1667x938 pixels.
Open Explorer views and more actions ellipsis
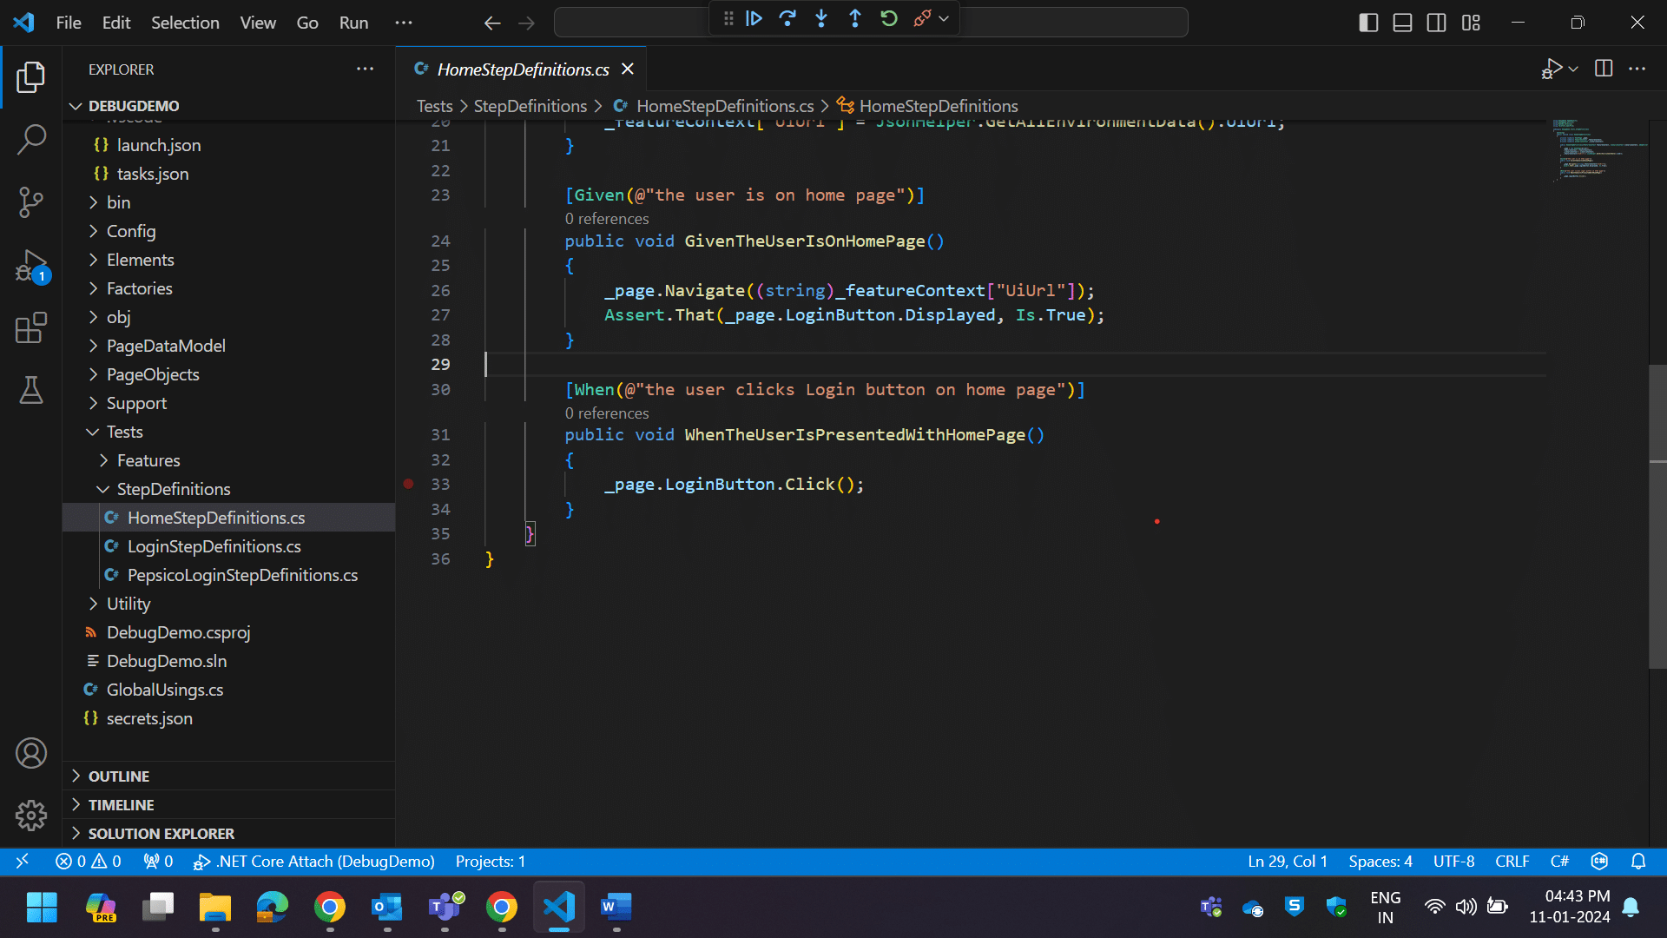[366, 69]
